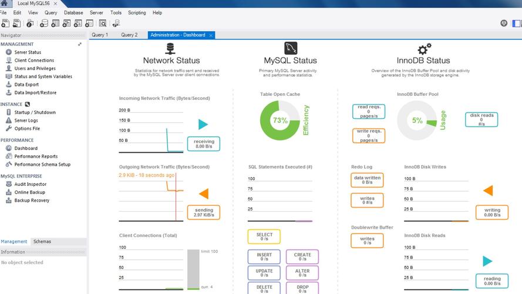Click the MySQL Status dolphin icon

(x=291, y=48)
